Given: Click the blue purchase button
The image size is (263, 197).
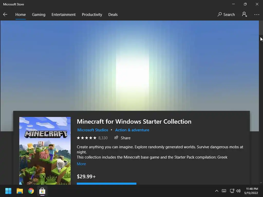Looking at the screenshot, I should 107,184.
